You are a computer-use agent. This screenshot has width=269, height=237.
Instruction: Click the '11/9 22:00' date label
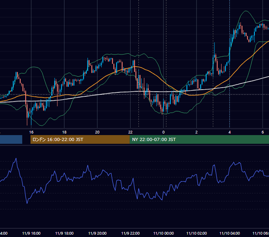[x=131, y=233]
